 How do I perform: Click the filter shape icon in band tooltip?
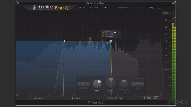click(103, 36)
